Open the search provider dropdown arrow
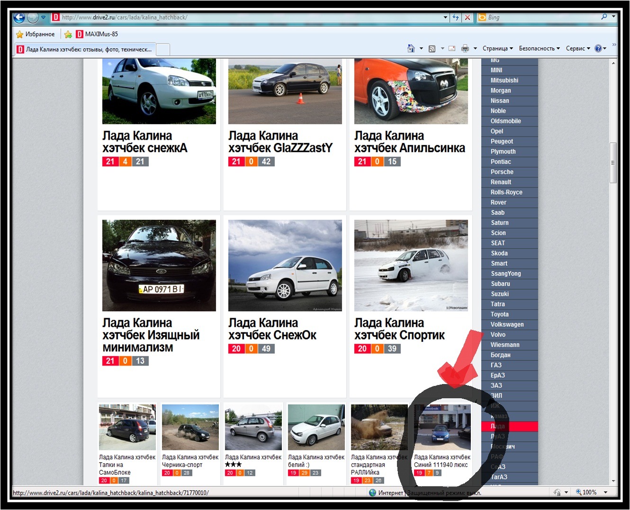Viewport: 630px width, 510px height. point(613,17)
